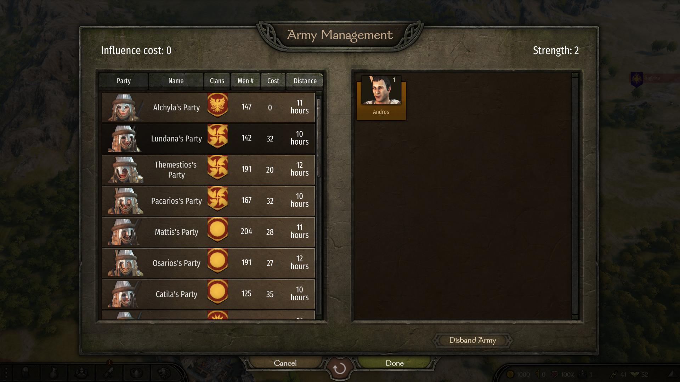Image resolution: width=680 pixels, height=382 pixels.
Task: Click the army panel vertical scrollbar
Action: [575, 196]
